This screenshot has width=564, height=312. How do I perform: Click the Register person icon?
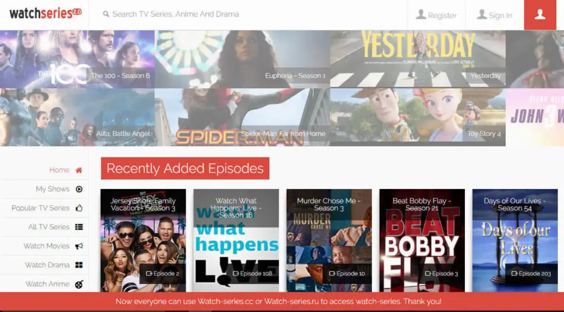pyautogui.click(x=420, y=15)
